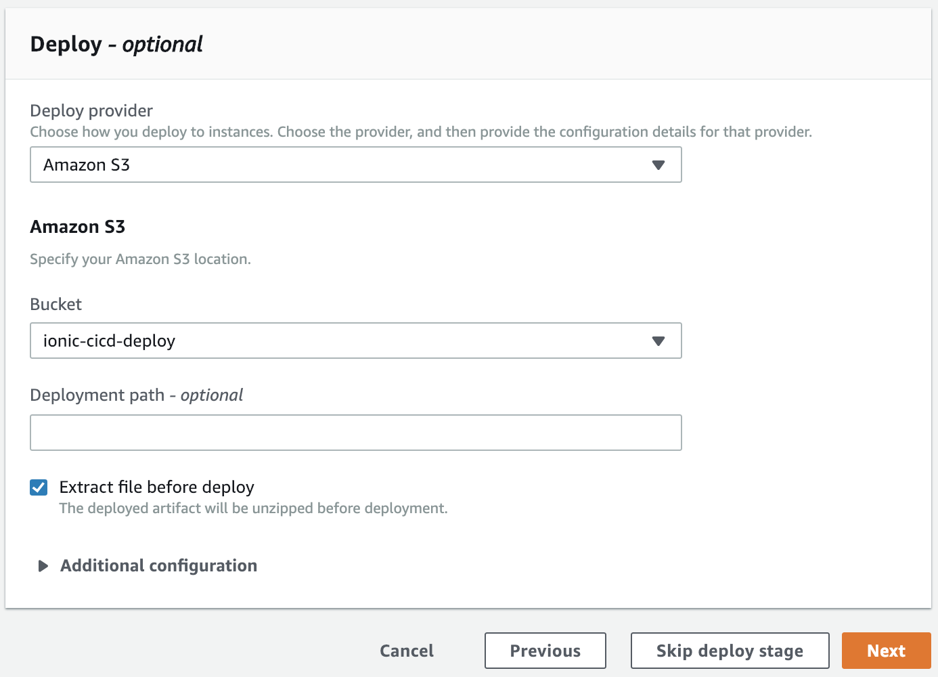The height and width of the screenshot is (677, 938).
Task: Click the 'Deployment path - optional' label
Action: point(136,395)
